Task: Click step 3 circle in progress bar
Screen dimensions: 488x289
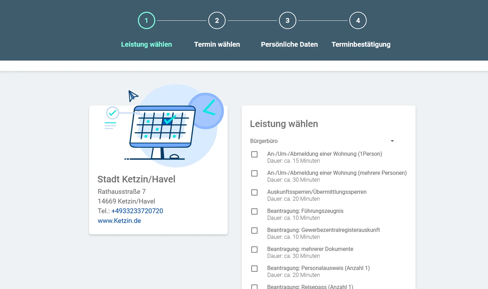Action: 287,20
